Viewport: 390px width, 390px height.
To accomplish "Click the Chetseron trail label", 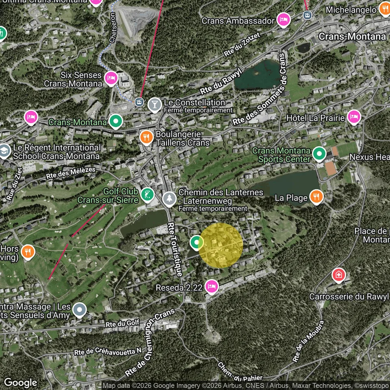I will coord(113,28).
